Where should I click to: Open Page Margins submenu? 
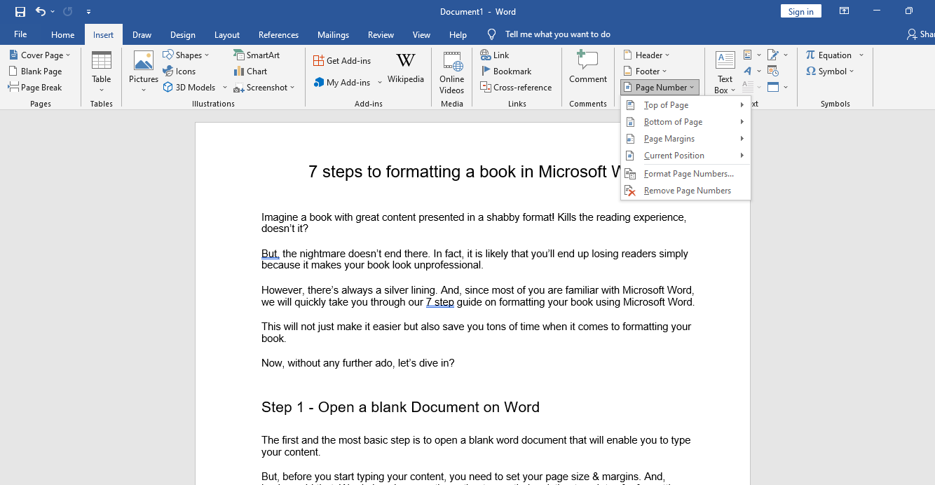pyautogui.click(x=685, y=139)
